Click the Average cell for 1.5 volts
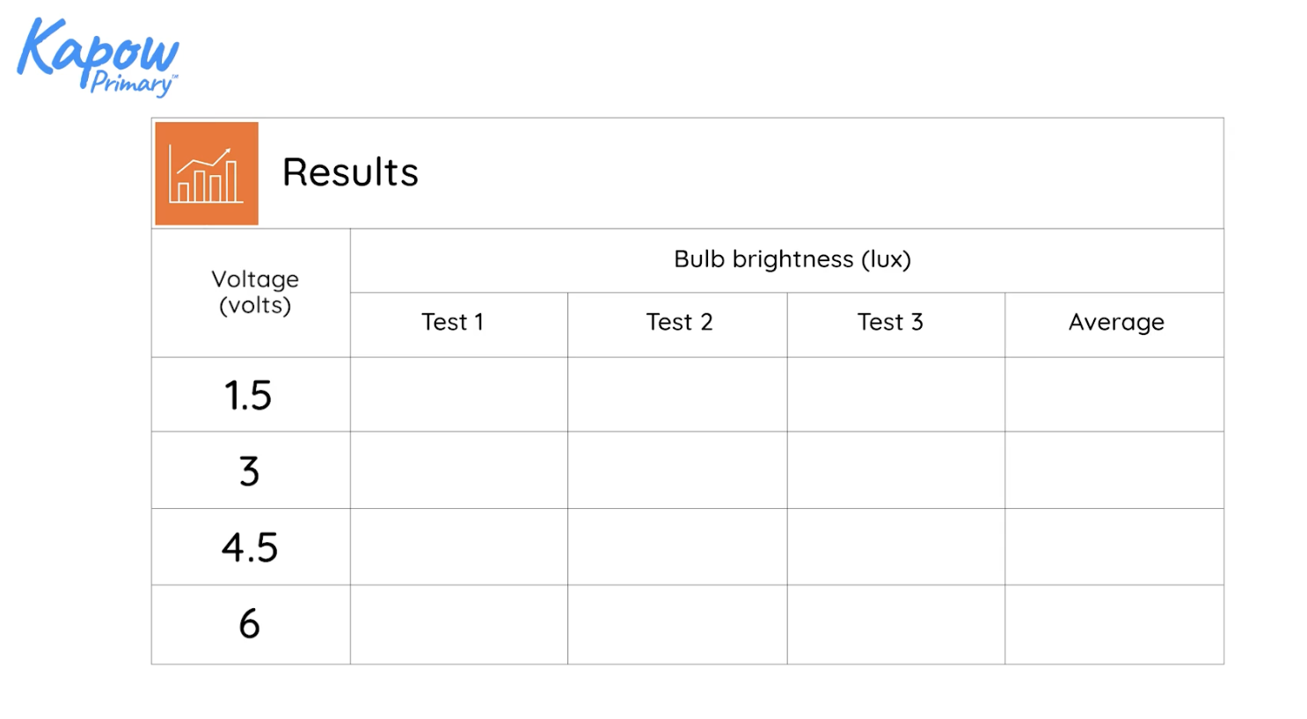The height and width of the screenshot is (719, 1307). [1114, 395]
